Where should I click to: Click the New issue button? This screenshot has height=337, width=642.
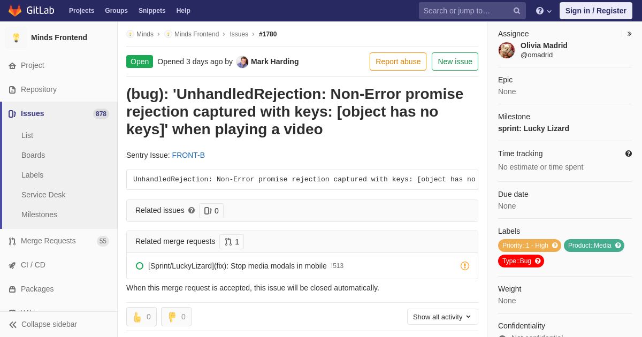click(x=455, y=62)
